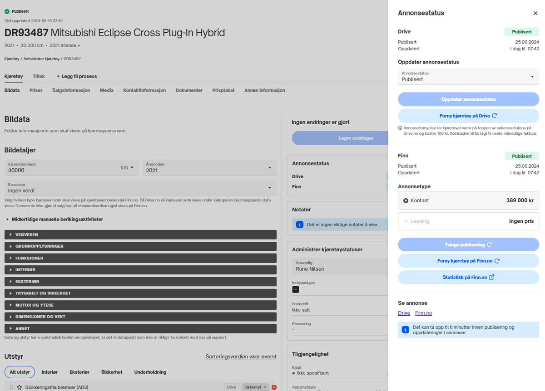The height and width of the screenshot is (391, 545).
Task: Open the Annonsestatus dropdown set to Publisert
Action: [468, 76]
